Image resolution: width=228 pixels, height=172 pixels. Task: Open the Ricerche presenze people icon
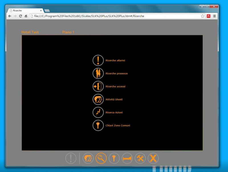pos(98,73)
